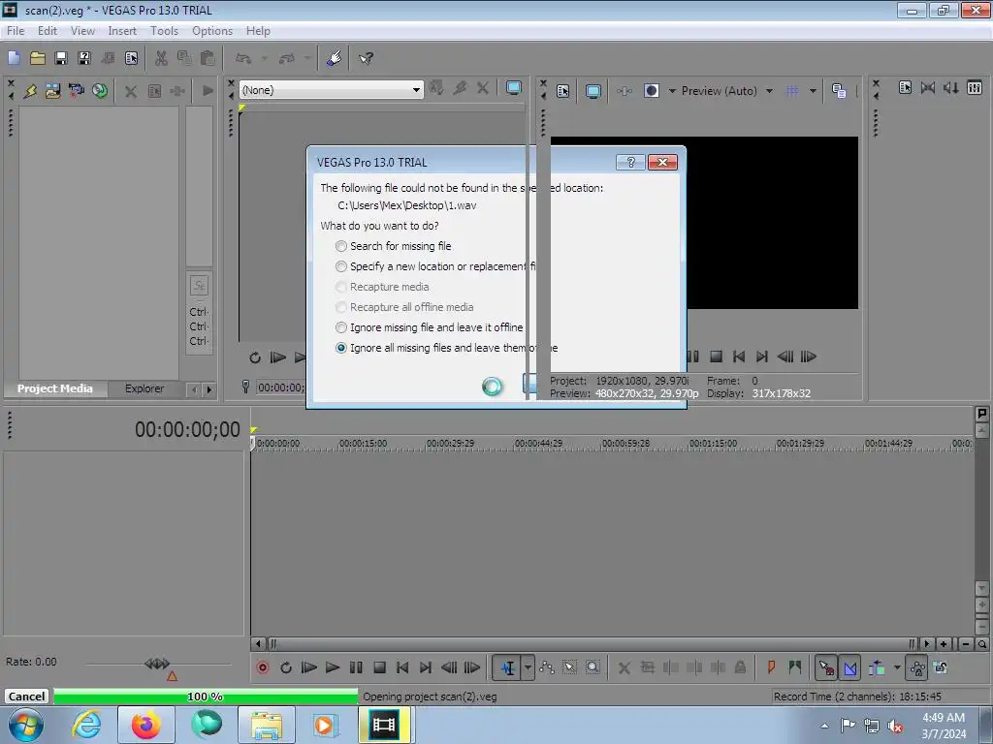Click the Rate scrub slider control
Viewport: 993px width, 744px height.
click(157, 665)
